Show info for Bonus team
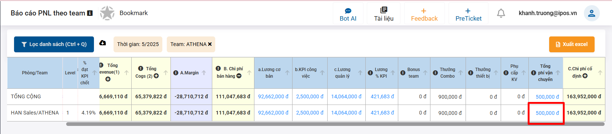612x134 pixels. coord(403,73)
